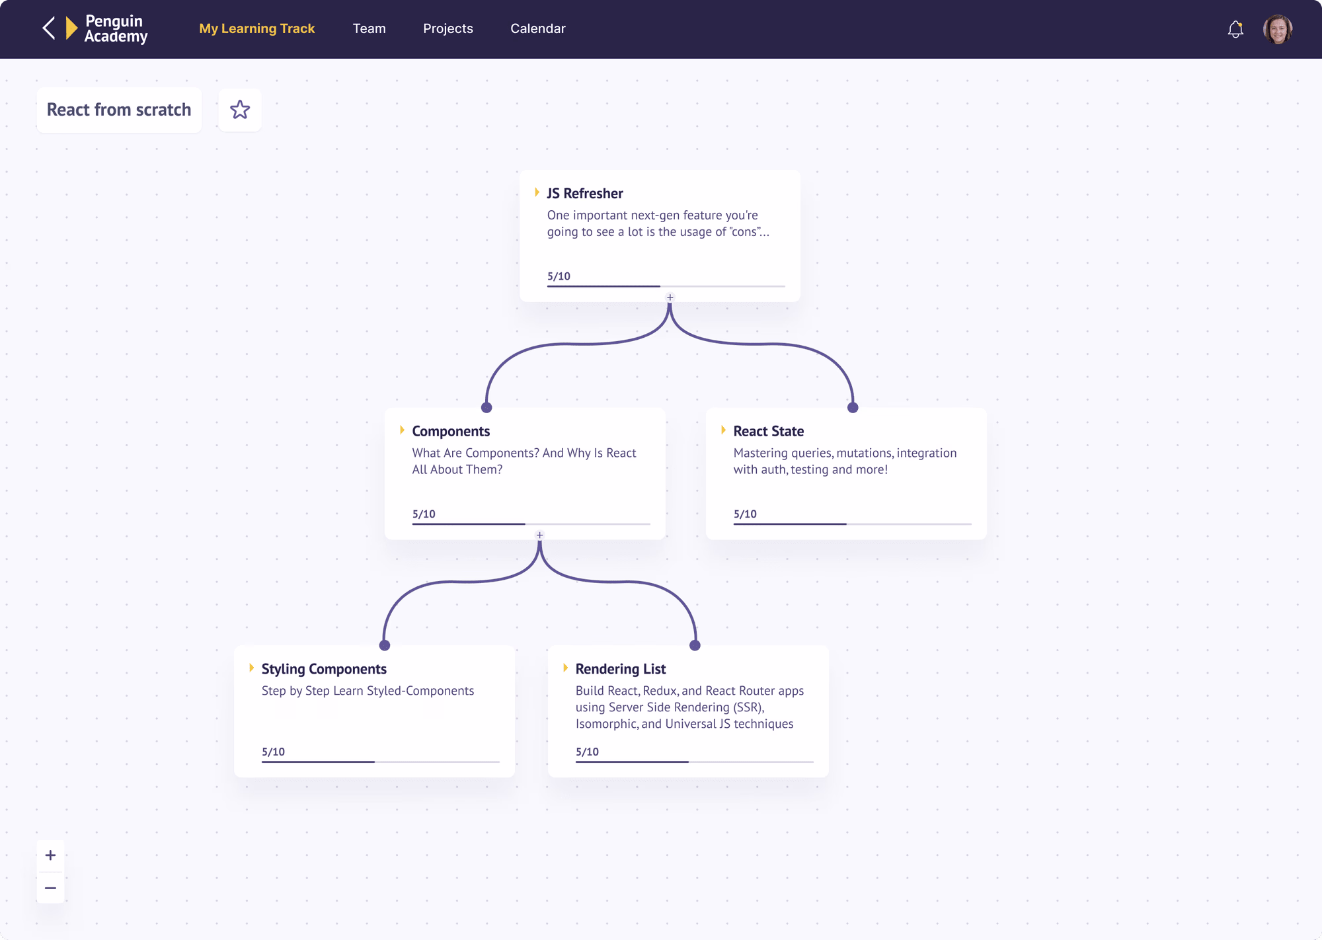This screenshot has height=940, width=1322.
Task: Click plus connector below JS Refresher
Action: coord(670,297)
